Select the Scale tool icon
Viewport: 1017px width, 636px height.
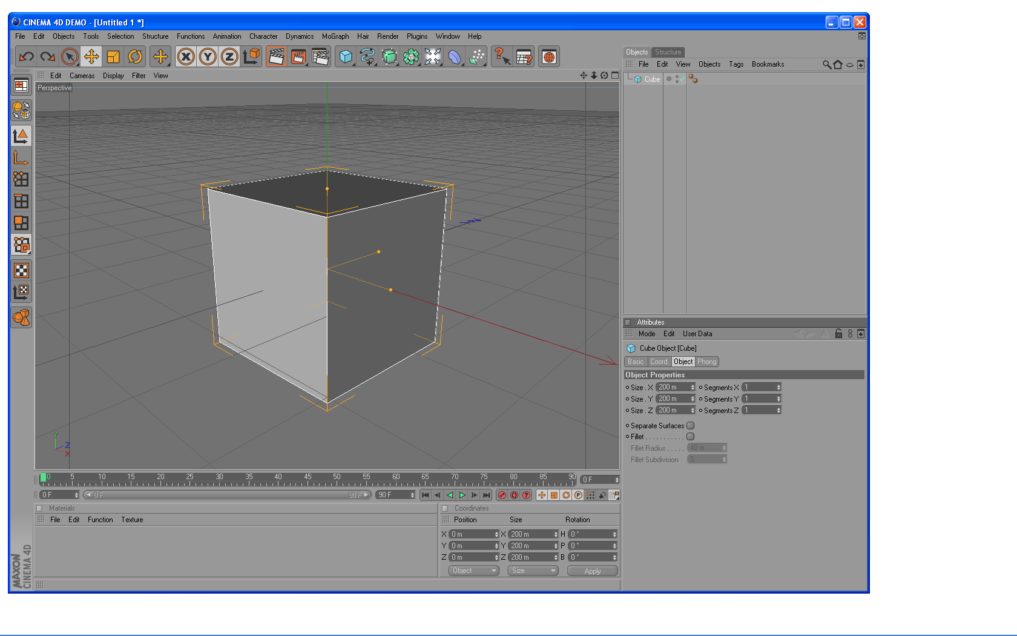tap(113, 57)
